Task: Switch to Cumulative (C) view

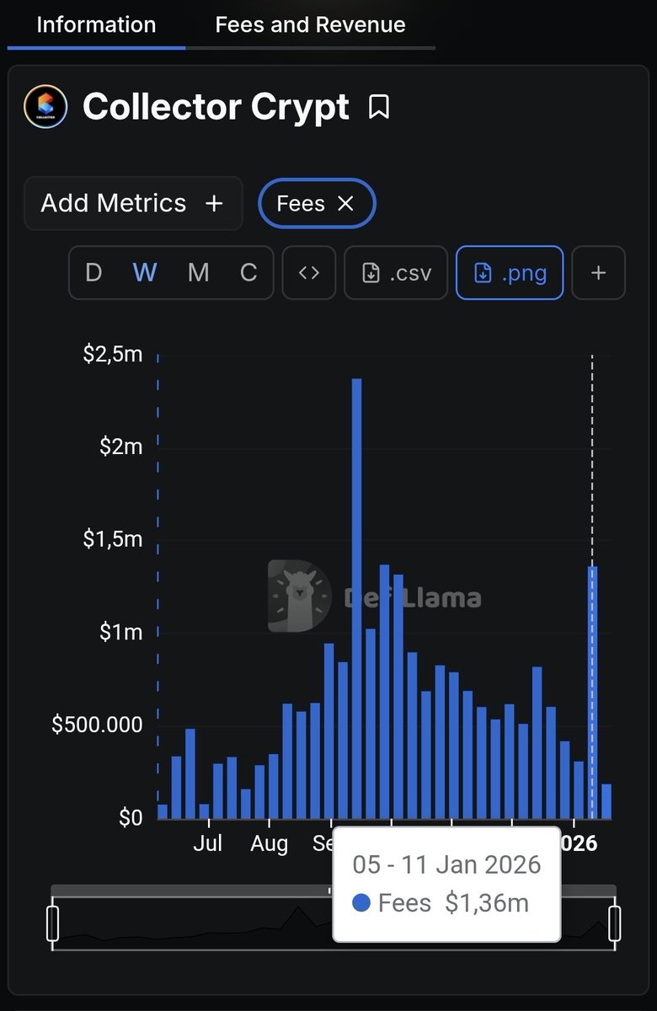Action: click(x=248, y=273)
